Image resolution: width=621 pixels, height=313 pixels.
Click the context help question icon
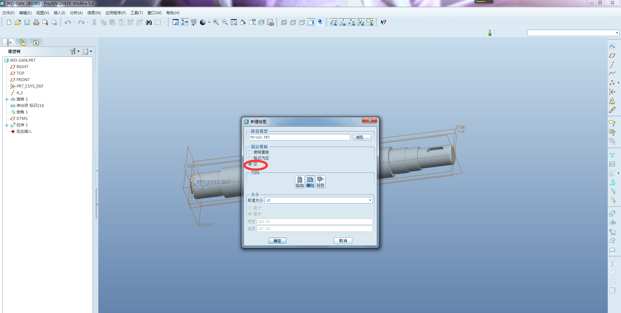pyautogui.click(x=383, y=22)
